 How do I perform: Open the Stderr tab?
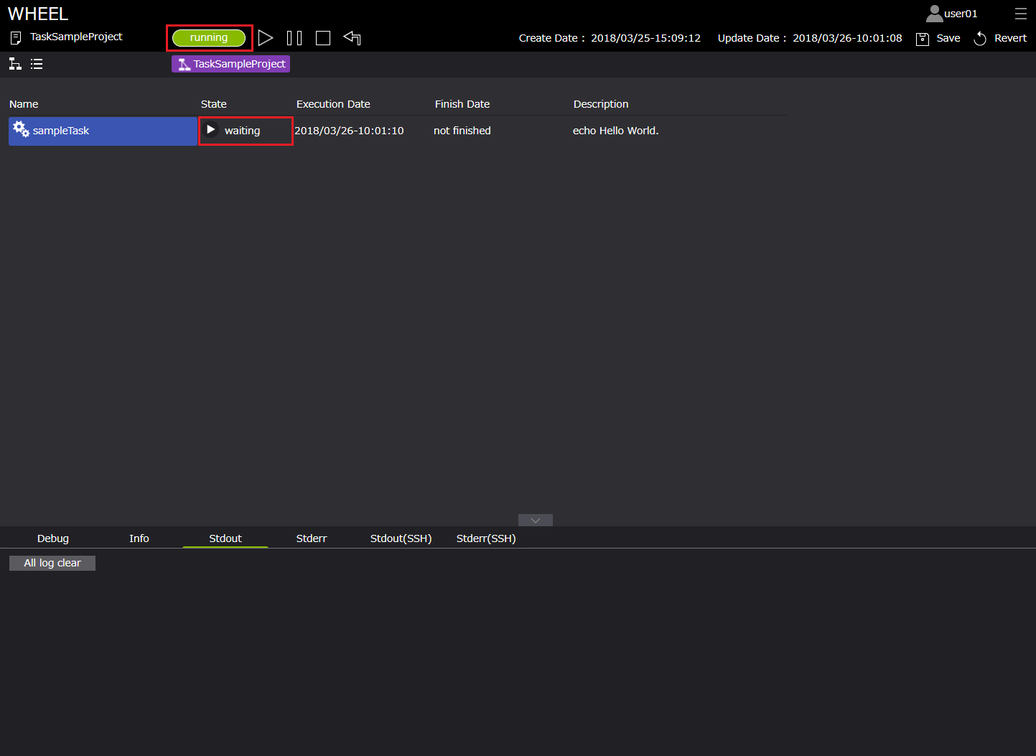click(312, 538)
